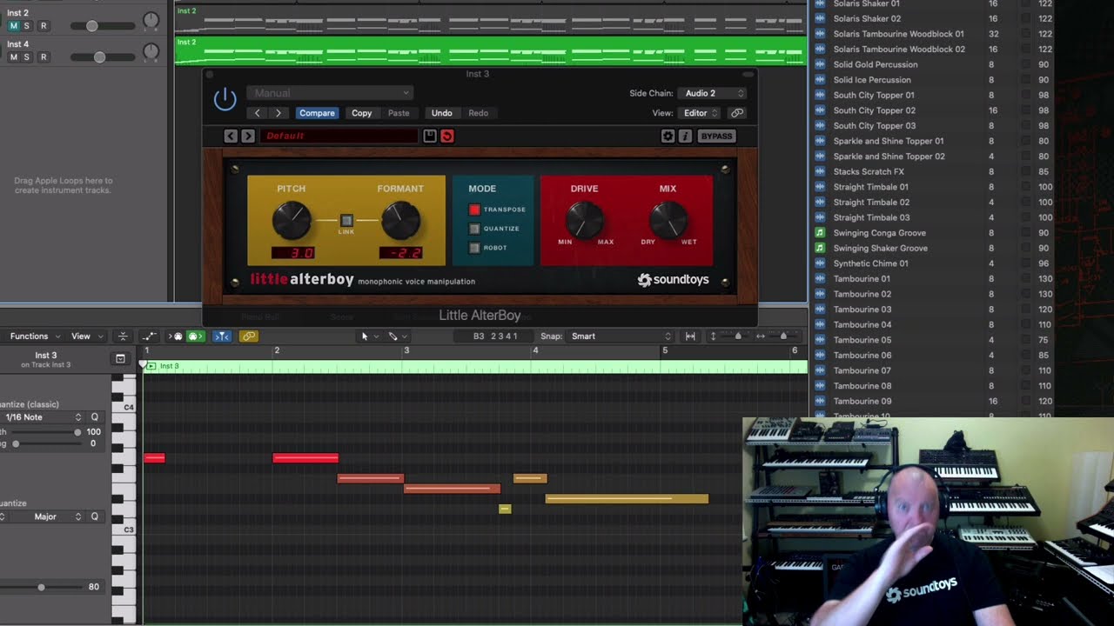This screenshot has height=626, width=1114.
Task: Click the Paste button
Action: click(x=399, y=113)
